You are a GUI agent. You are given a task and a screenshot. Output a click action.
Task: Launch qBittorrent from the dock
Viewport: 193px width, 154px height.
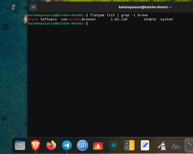pyautogui.click(x=82, y=145)
